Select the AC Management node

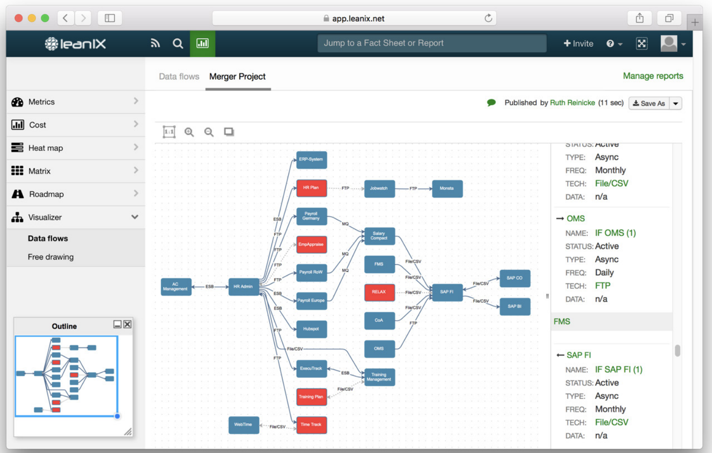pyautogui.click(x=176, y=286)
